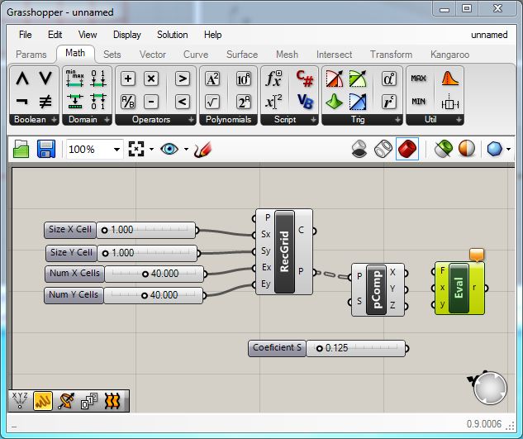Click the RecGrid component

coord(284,251)
